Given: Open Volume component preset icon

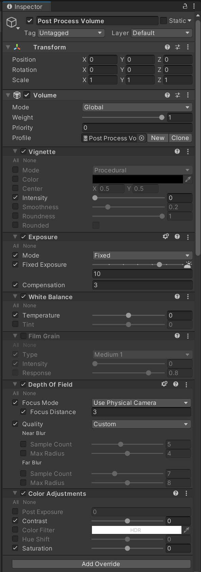Looking at the screenshot, I should point(178,95).
